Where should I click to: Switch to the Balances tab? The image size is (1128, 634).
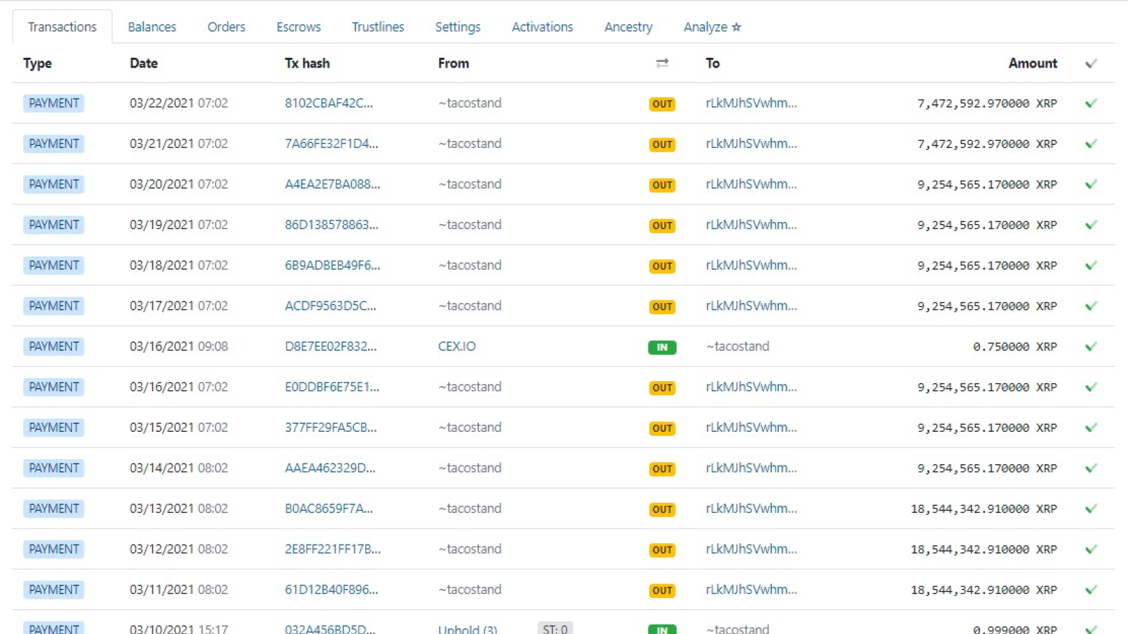(x=152, y=27)
